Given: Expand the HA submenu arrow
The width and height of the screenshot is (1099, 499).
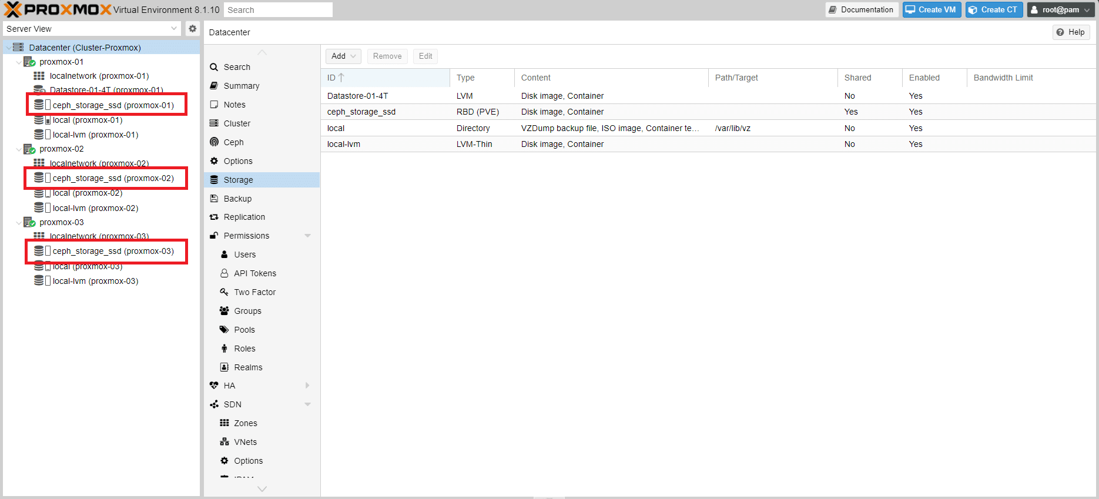Looking at the screenshot, I should pyautogui.click(x=307, y=386).
